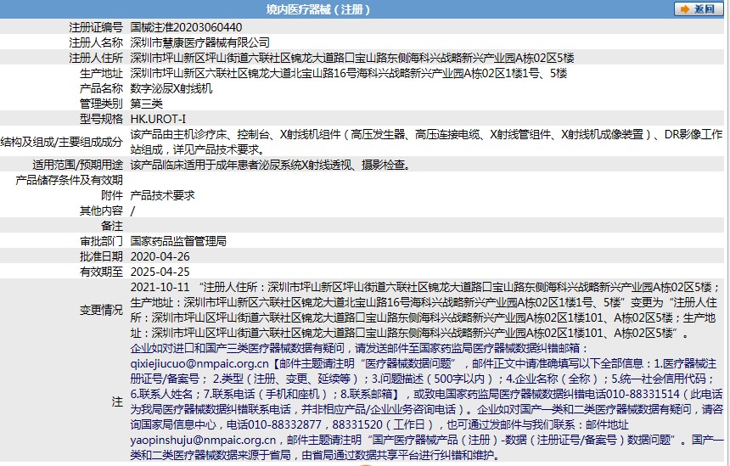Select company name 深圳市慧康医疗器械有限公司
Screen dimensions: 730x466
click(x=200, y=42)
